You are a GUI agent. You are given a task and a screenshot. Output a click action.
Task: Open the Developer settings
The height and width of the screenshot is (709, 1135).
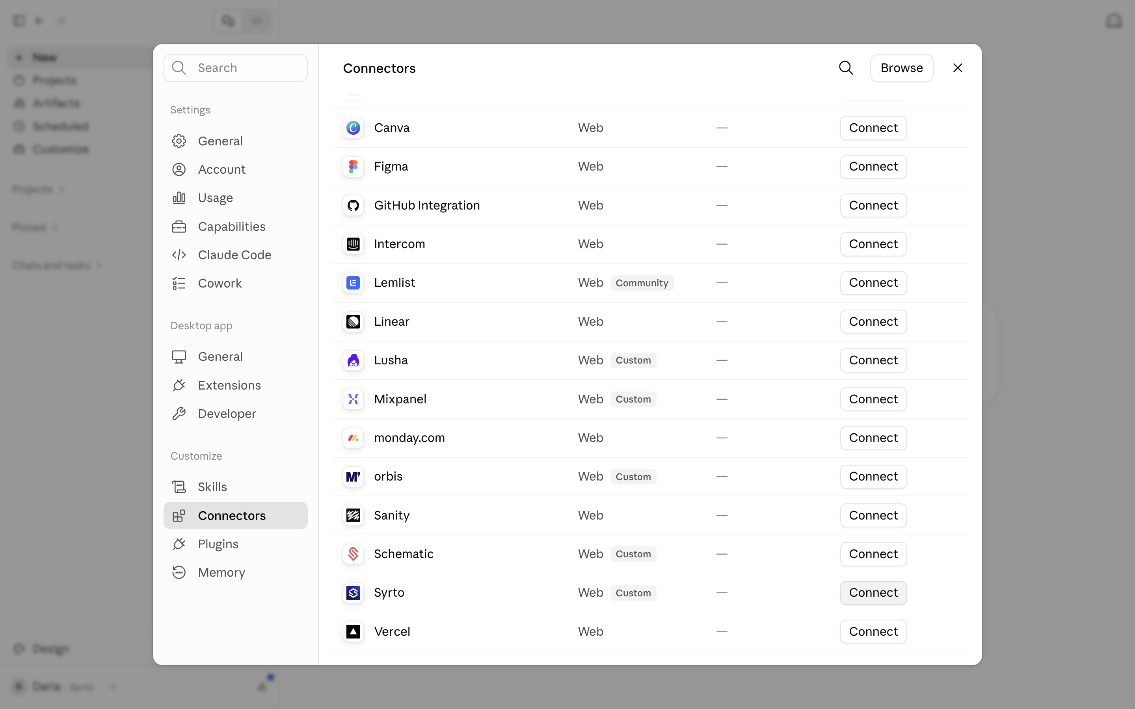[235, 414]
